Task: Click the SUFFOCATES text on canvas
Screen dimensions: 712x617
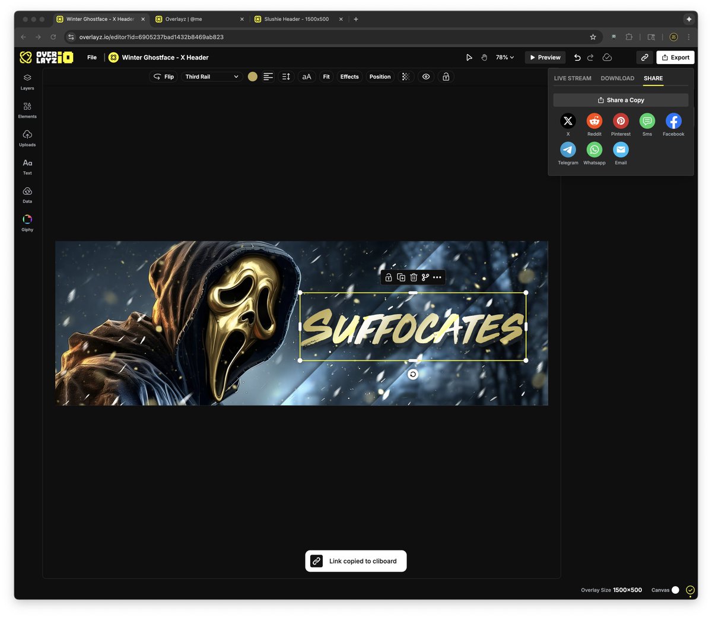Action: 413,327
